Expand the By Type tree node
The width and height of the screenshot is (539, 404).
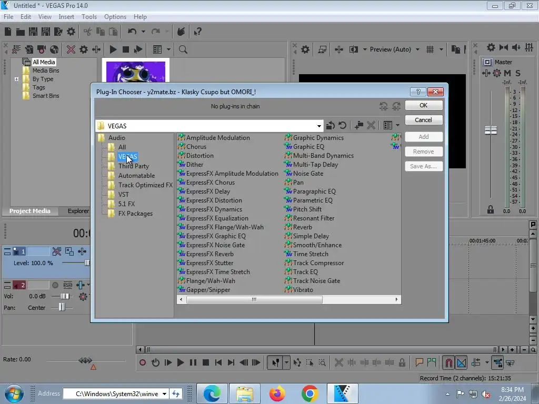tap(16, 79)
